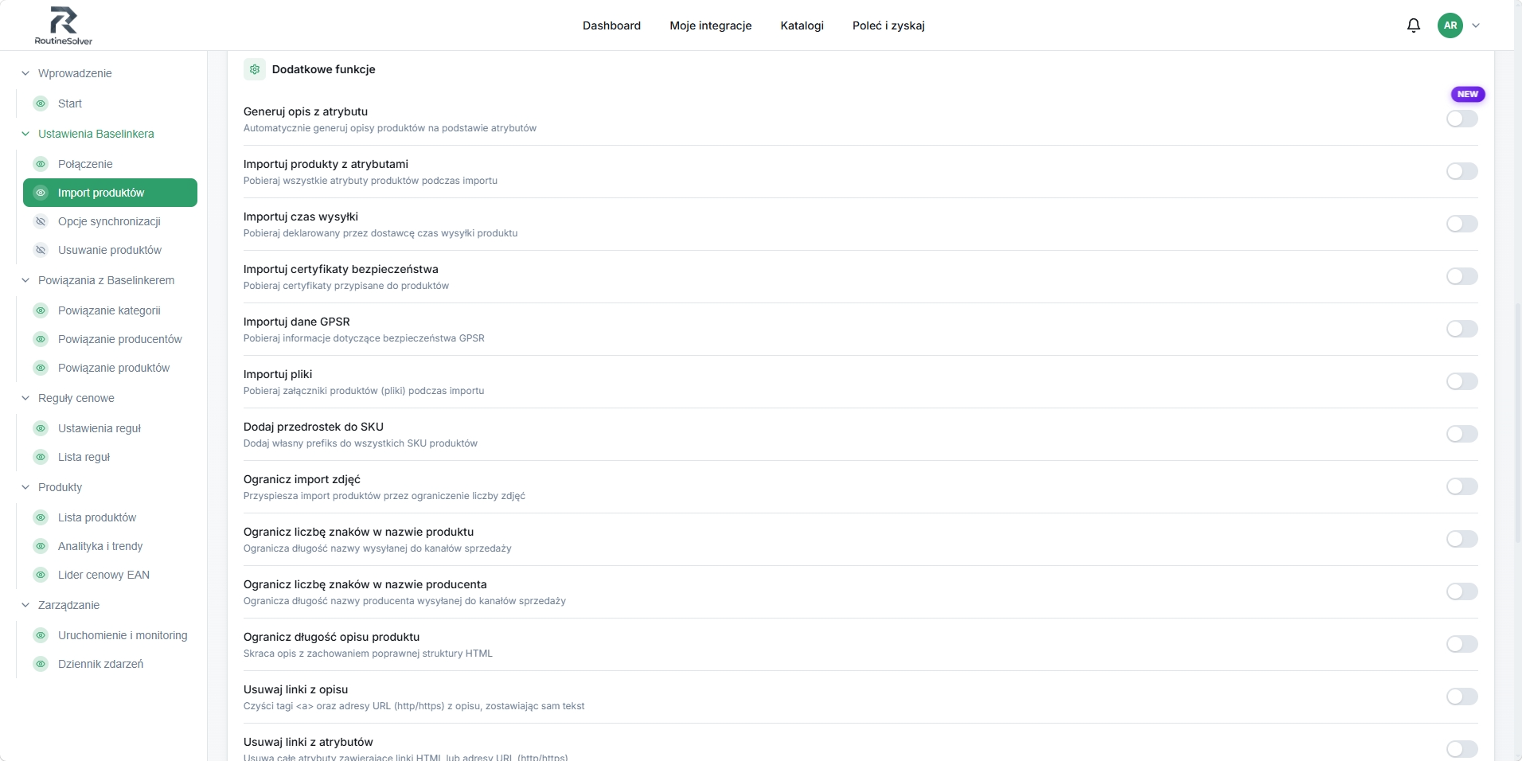This screenshot has height=761, width=1522.
Task: Toggle Importuj produkty z atrybutami
Action: 1462,171
